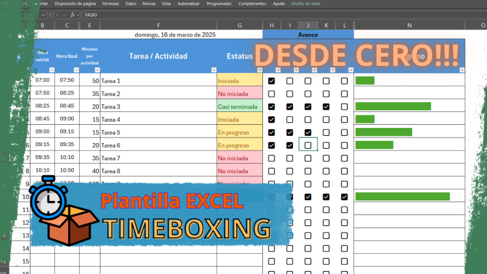Select the Casi terminada status cell

[239, 107]
